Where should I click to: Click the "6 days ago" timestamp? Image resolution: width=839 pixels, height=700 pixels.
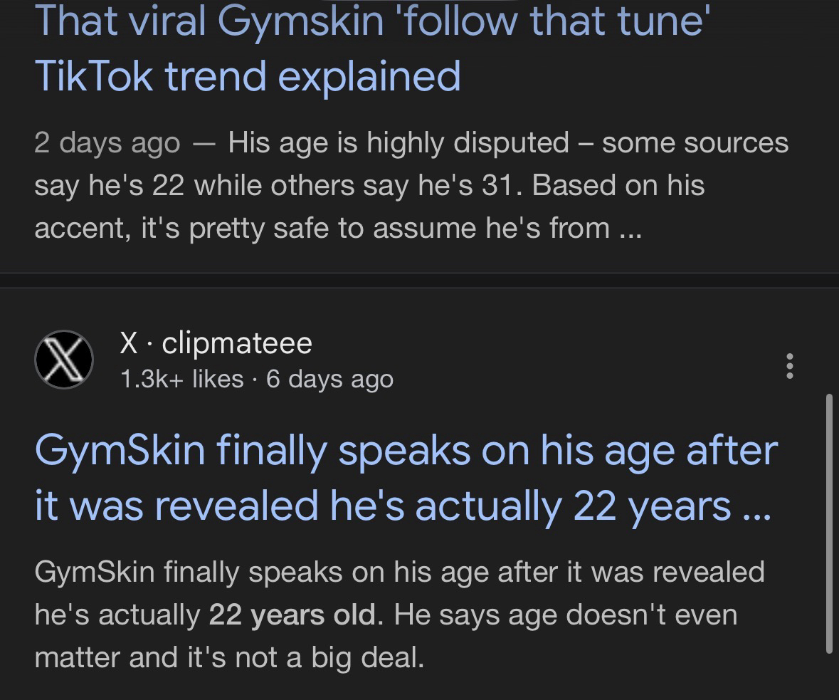(329, 380)
